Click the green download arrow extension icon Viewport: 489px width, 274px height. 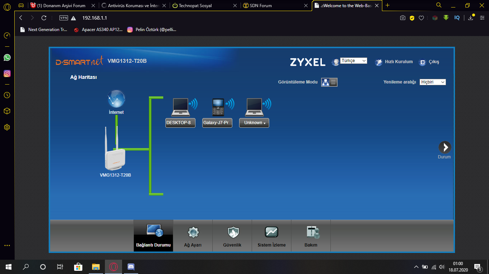pos(446,17)
